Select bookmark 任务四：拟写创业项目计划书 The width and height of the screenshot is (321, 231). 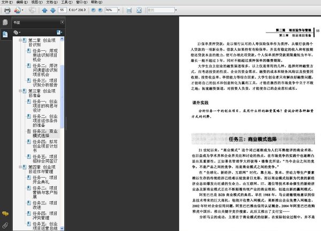click(x=45, y=146)
